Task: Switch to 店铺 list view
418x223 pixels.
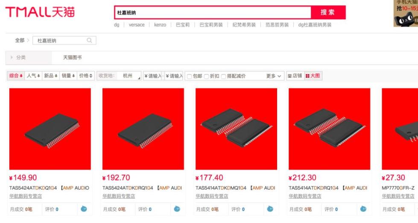Action: (295, 76)
